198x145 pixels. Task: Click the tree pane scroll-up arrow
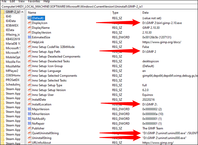point(22,12)
